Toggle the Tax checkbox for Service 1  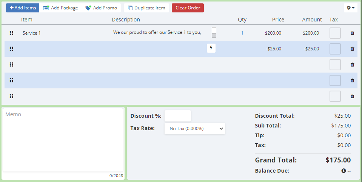(x=335, y=33)
